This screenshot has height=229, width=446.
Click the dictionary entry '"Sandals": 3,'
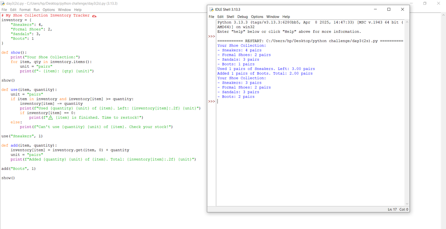point(26,34)
